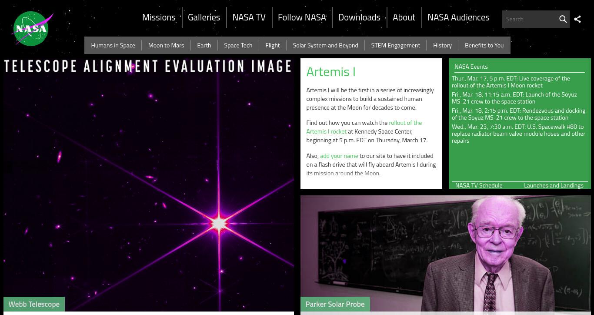
Task: Open the NASA TV Schedule link
Action: click(x=479, y=185)
